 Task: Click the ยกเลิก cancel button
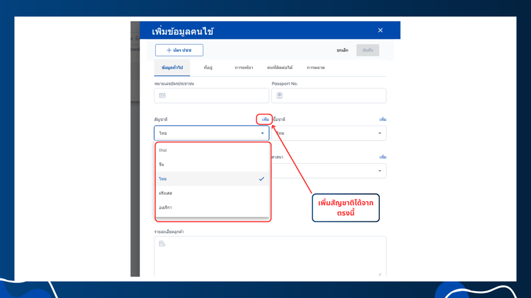342,50
